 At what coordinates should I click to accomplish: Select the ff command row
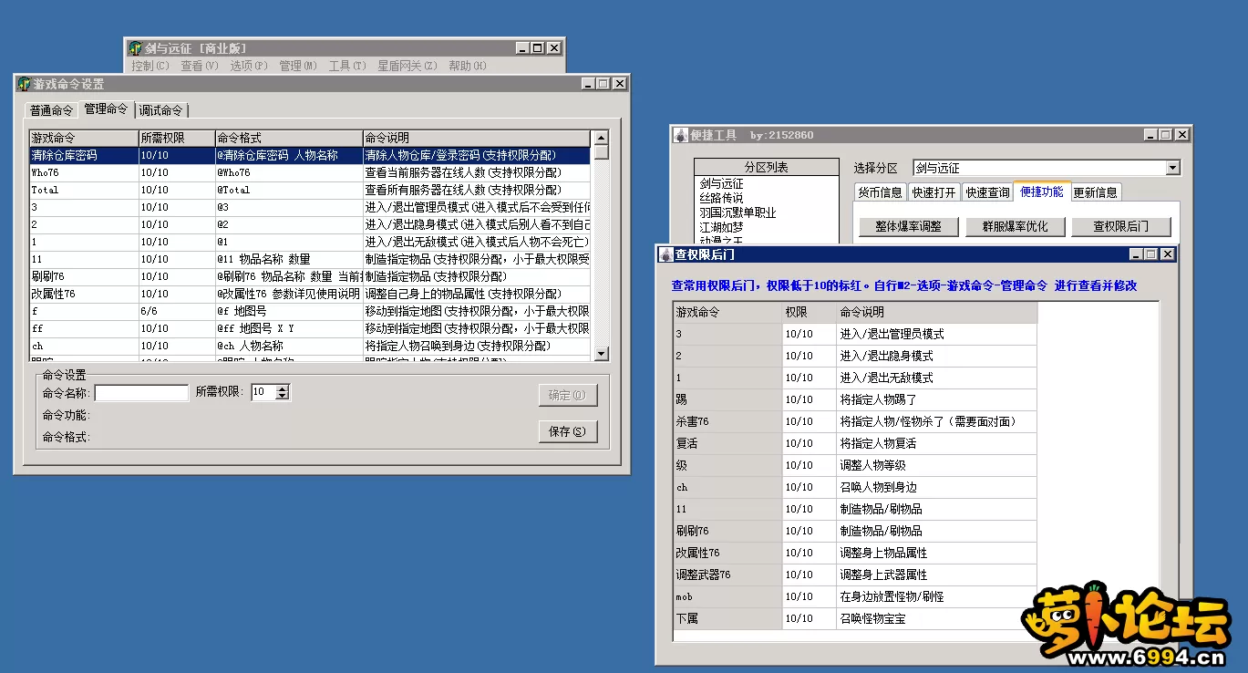310,328
